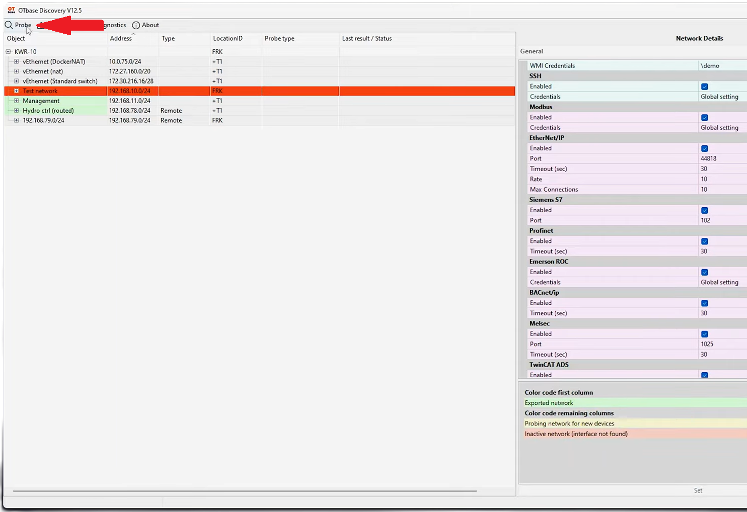Expand the Hydro ctrl (routed) node
The image size is (747, 512).
coord(17,111)
